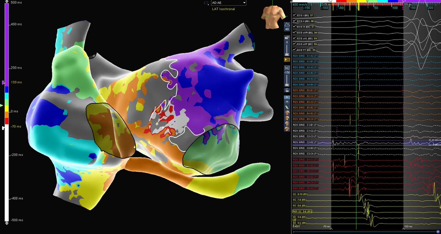Click the horizontal scrollbar under the waveforms

[366, 231]
